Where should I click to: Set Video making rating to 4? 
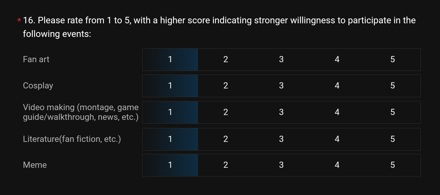click(x=337, y=112)
